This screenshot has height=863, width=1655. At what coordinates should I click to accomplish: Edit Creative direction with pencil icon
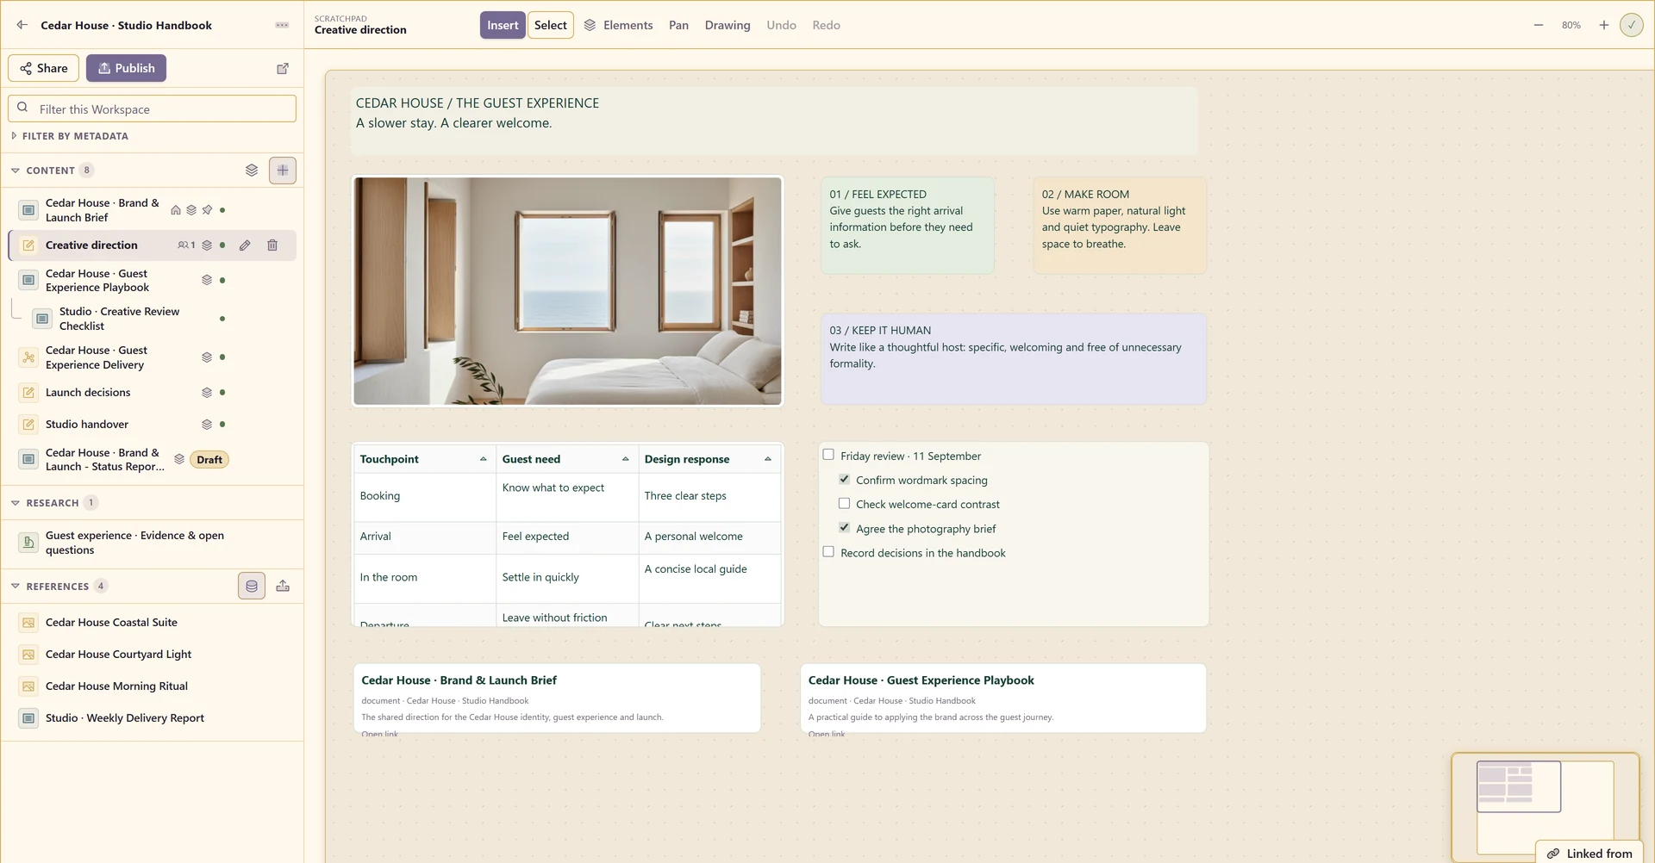click(246, 245)
